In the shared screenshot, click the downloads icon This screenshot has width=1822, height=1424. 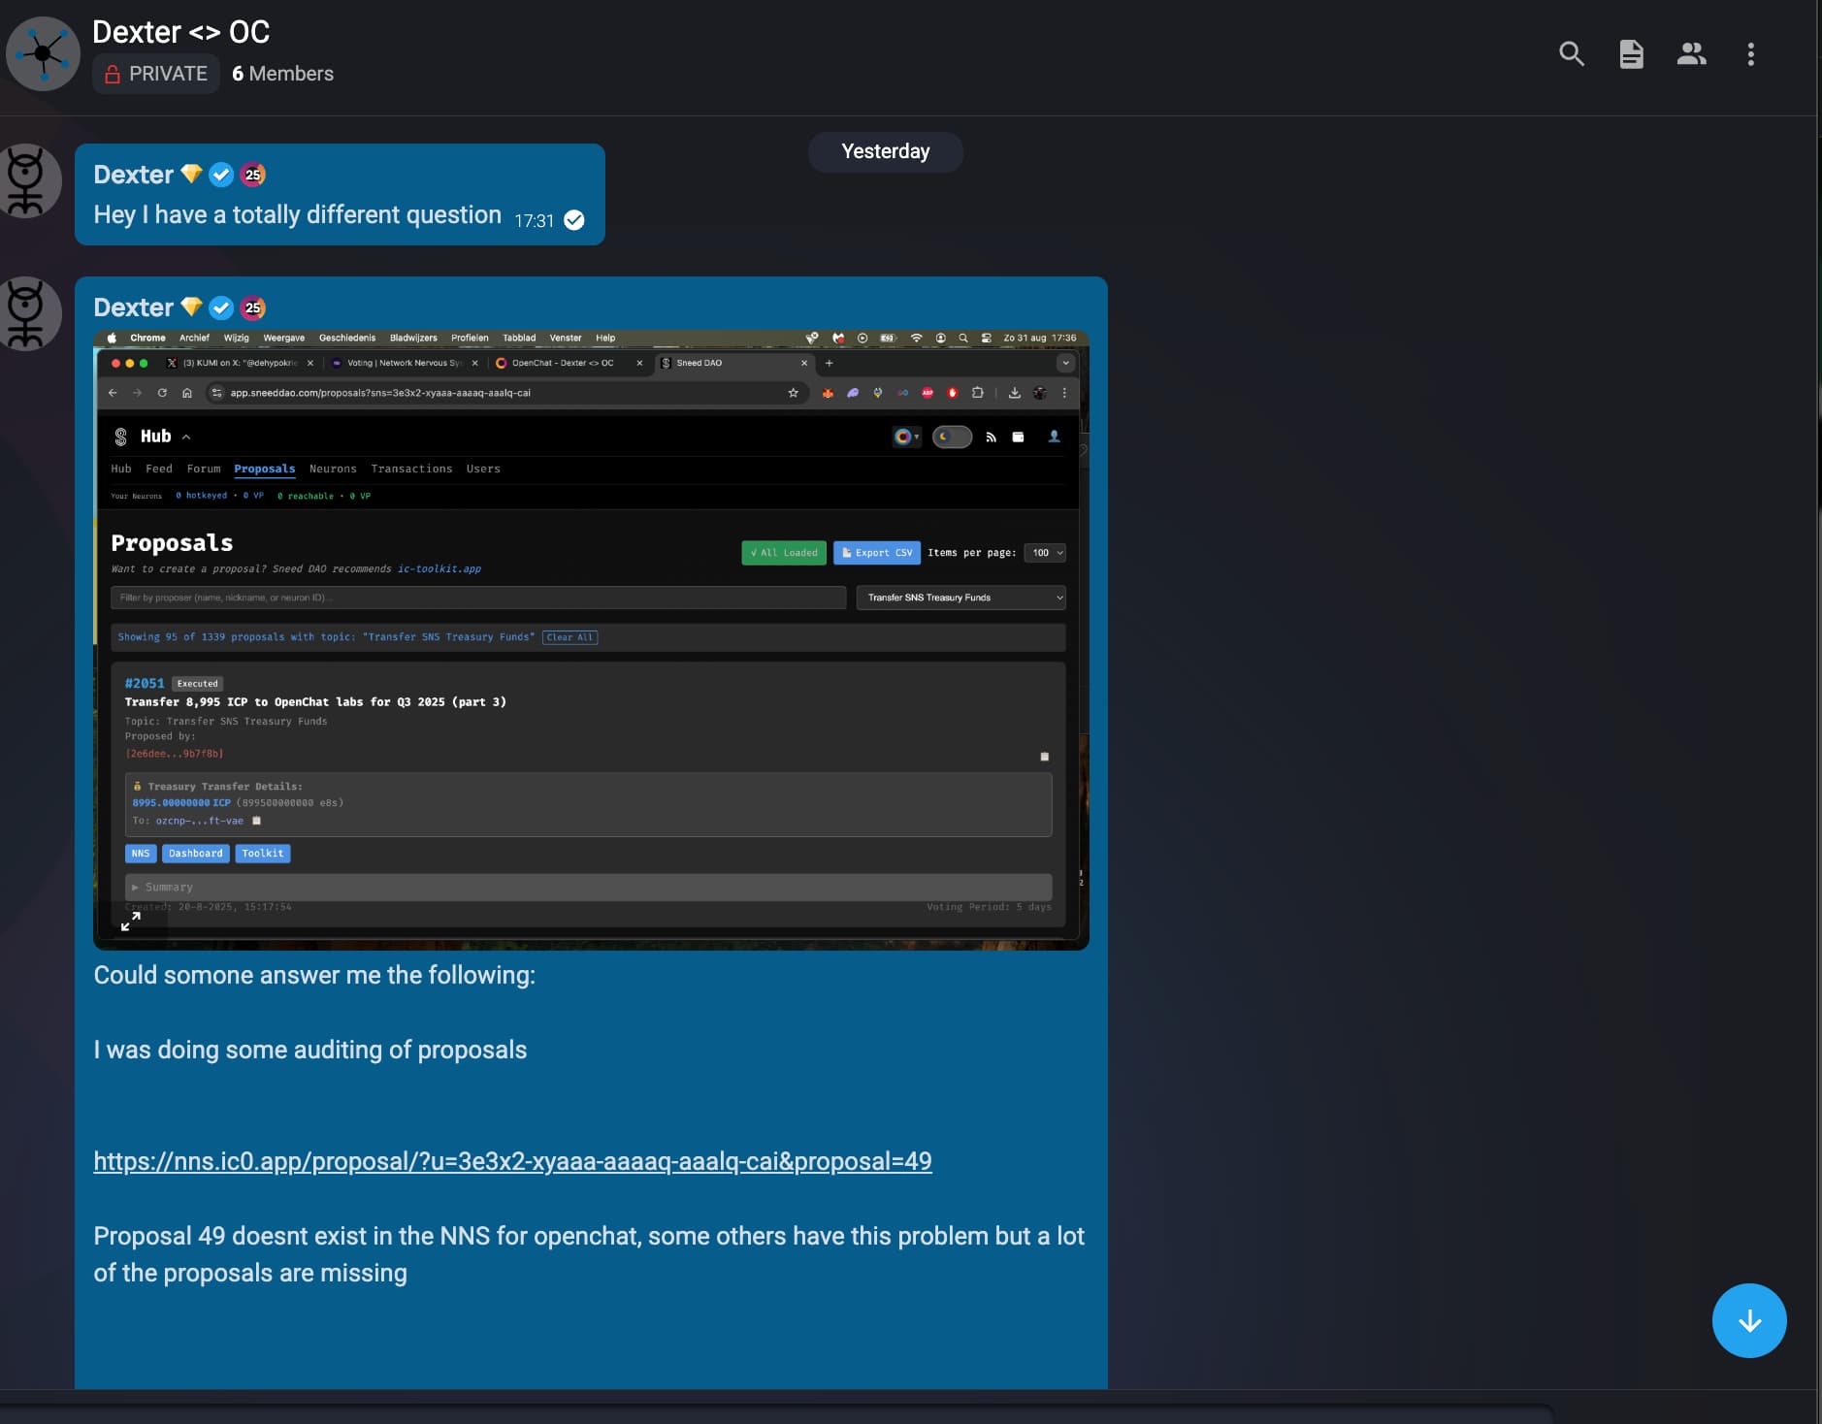(x=1014, y=393)
